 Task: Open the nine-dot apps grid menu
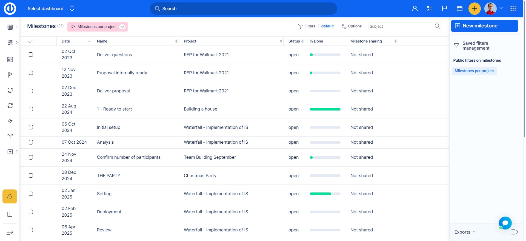(x=513, y=9)
